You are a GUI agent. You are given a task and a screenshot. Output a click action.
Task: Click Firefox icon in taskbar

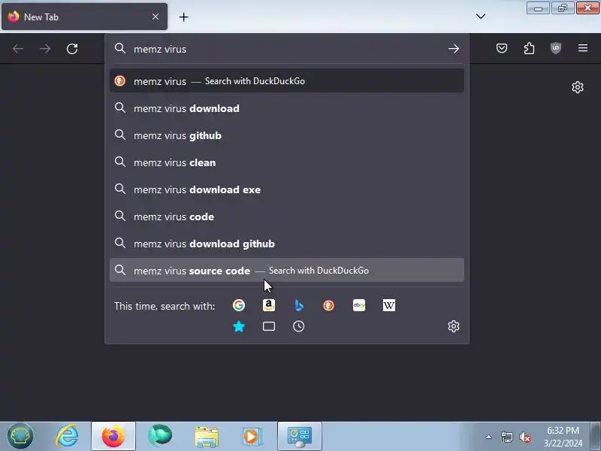113,436
